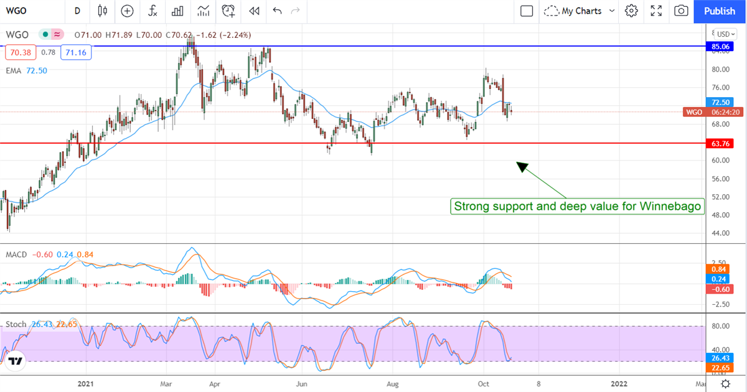
Task: Click the Mar label on the time axis
Action: [x=166, y=384]
